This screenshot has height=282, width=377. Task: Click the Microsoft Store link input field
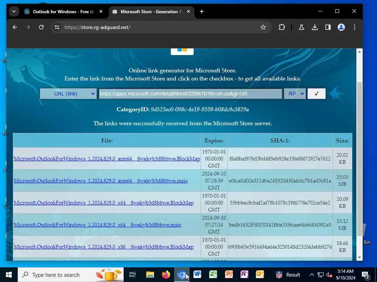click(190, 94)
